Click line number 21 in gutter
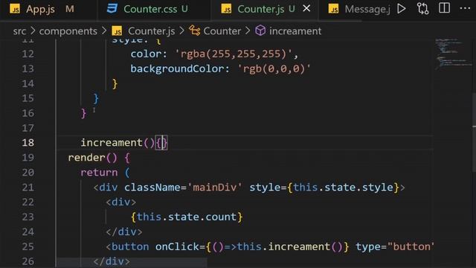The height and width of the screenshot is (268, 476). [x=28, y=188]
